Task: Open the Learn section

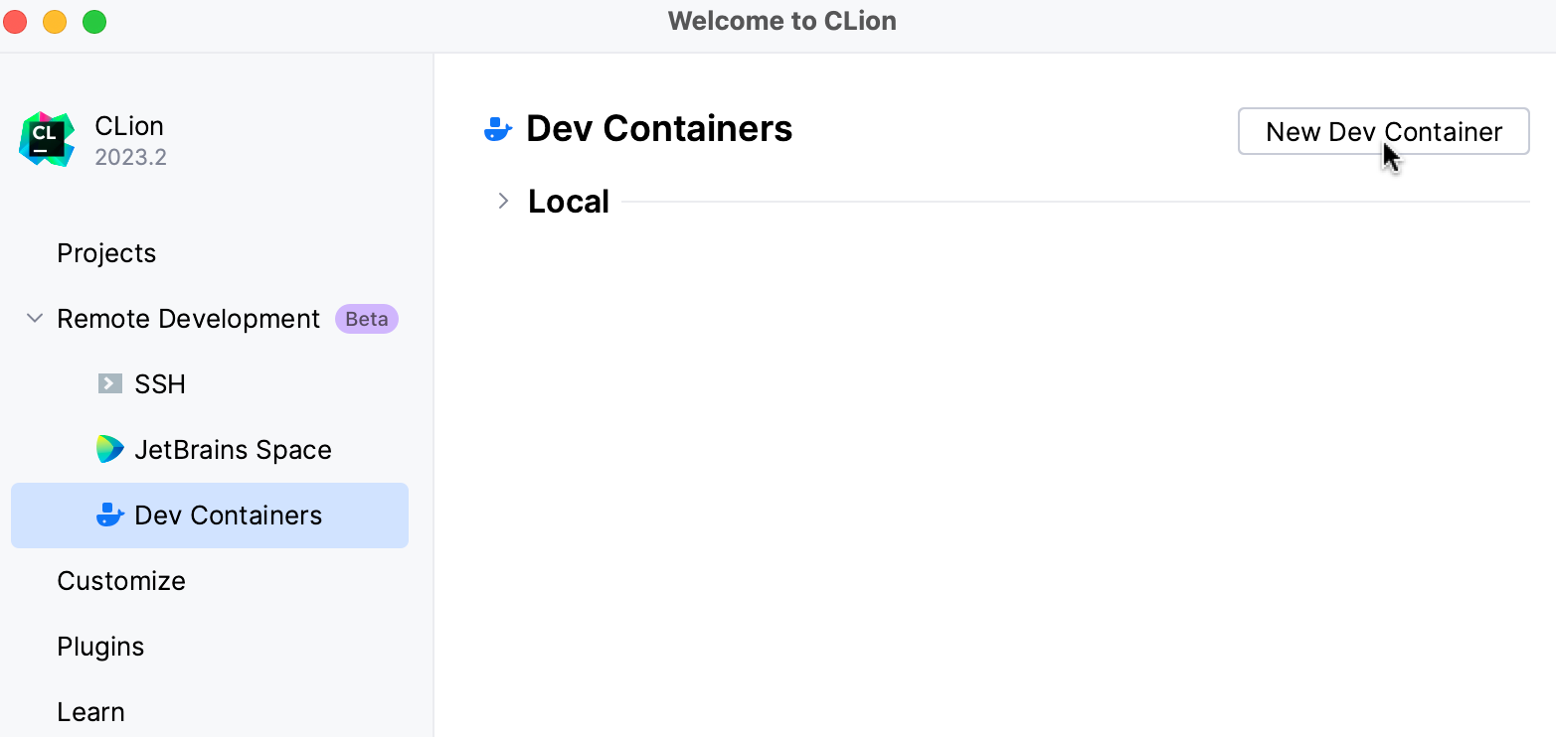Action: point(90,711)
